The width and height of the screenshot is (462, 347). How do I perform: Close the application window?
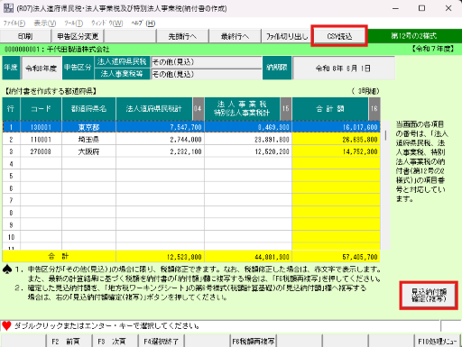pos(448,8)
